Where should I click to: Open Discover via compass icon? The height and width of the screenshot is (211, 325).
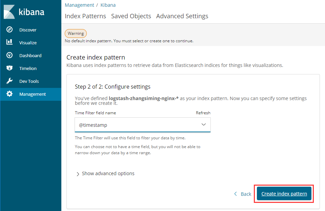coord(9,29)
